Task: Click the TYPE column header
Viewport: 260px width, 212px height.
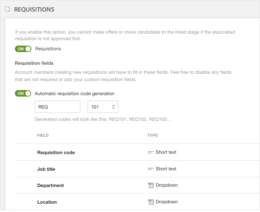Action: (153, 135)
